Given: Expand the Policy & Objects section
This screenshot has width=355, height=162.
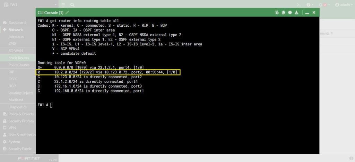Looking at the screenshot, I should (21, 114).
